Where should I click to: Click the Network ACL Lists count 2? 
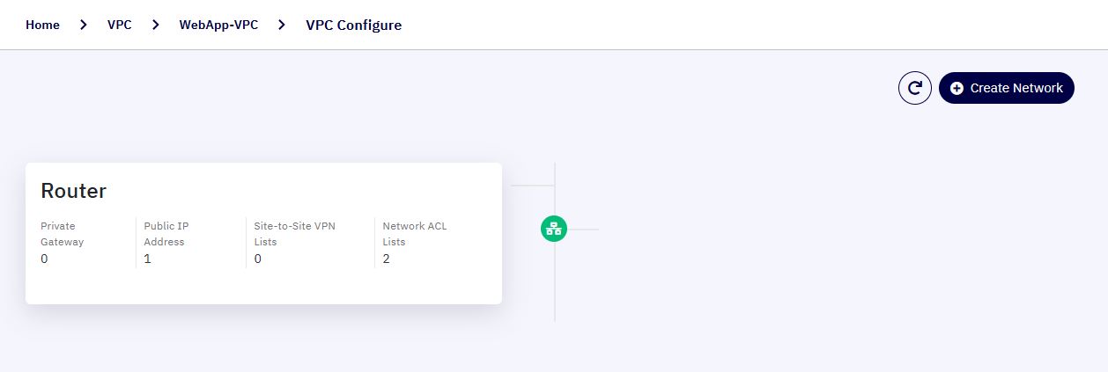pyautogui.click(x=387, y=259)
